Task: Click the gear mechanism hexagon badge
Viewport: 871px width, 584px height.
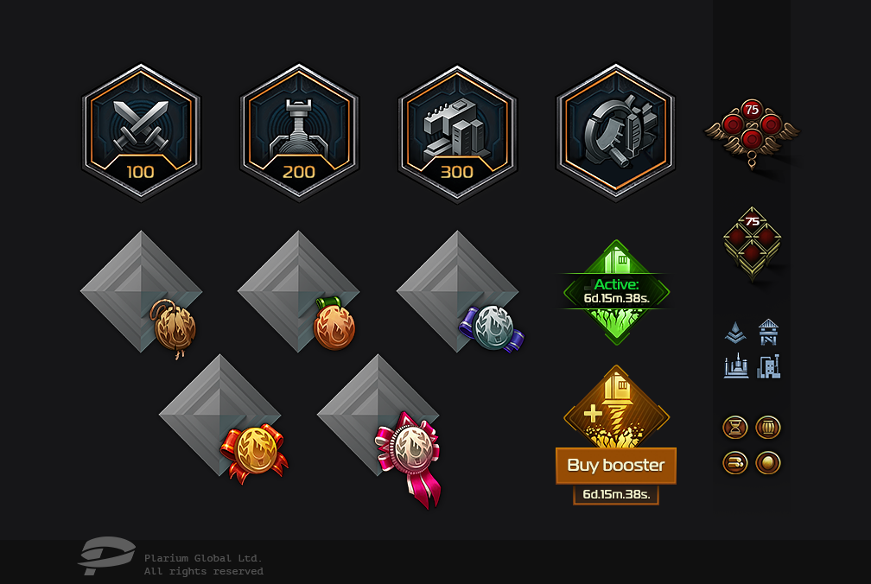Action: tap(615, 132)
